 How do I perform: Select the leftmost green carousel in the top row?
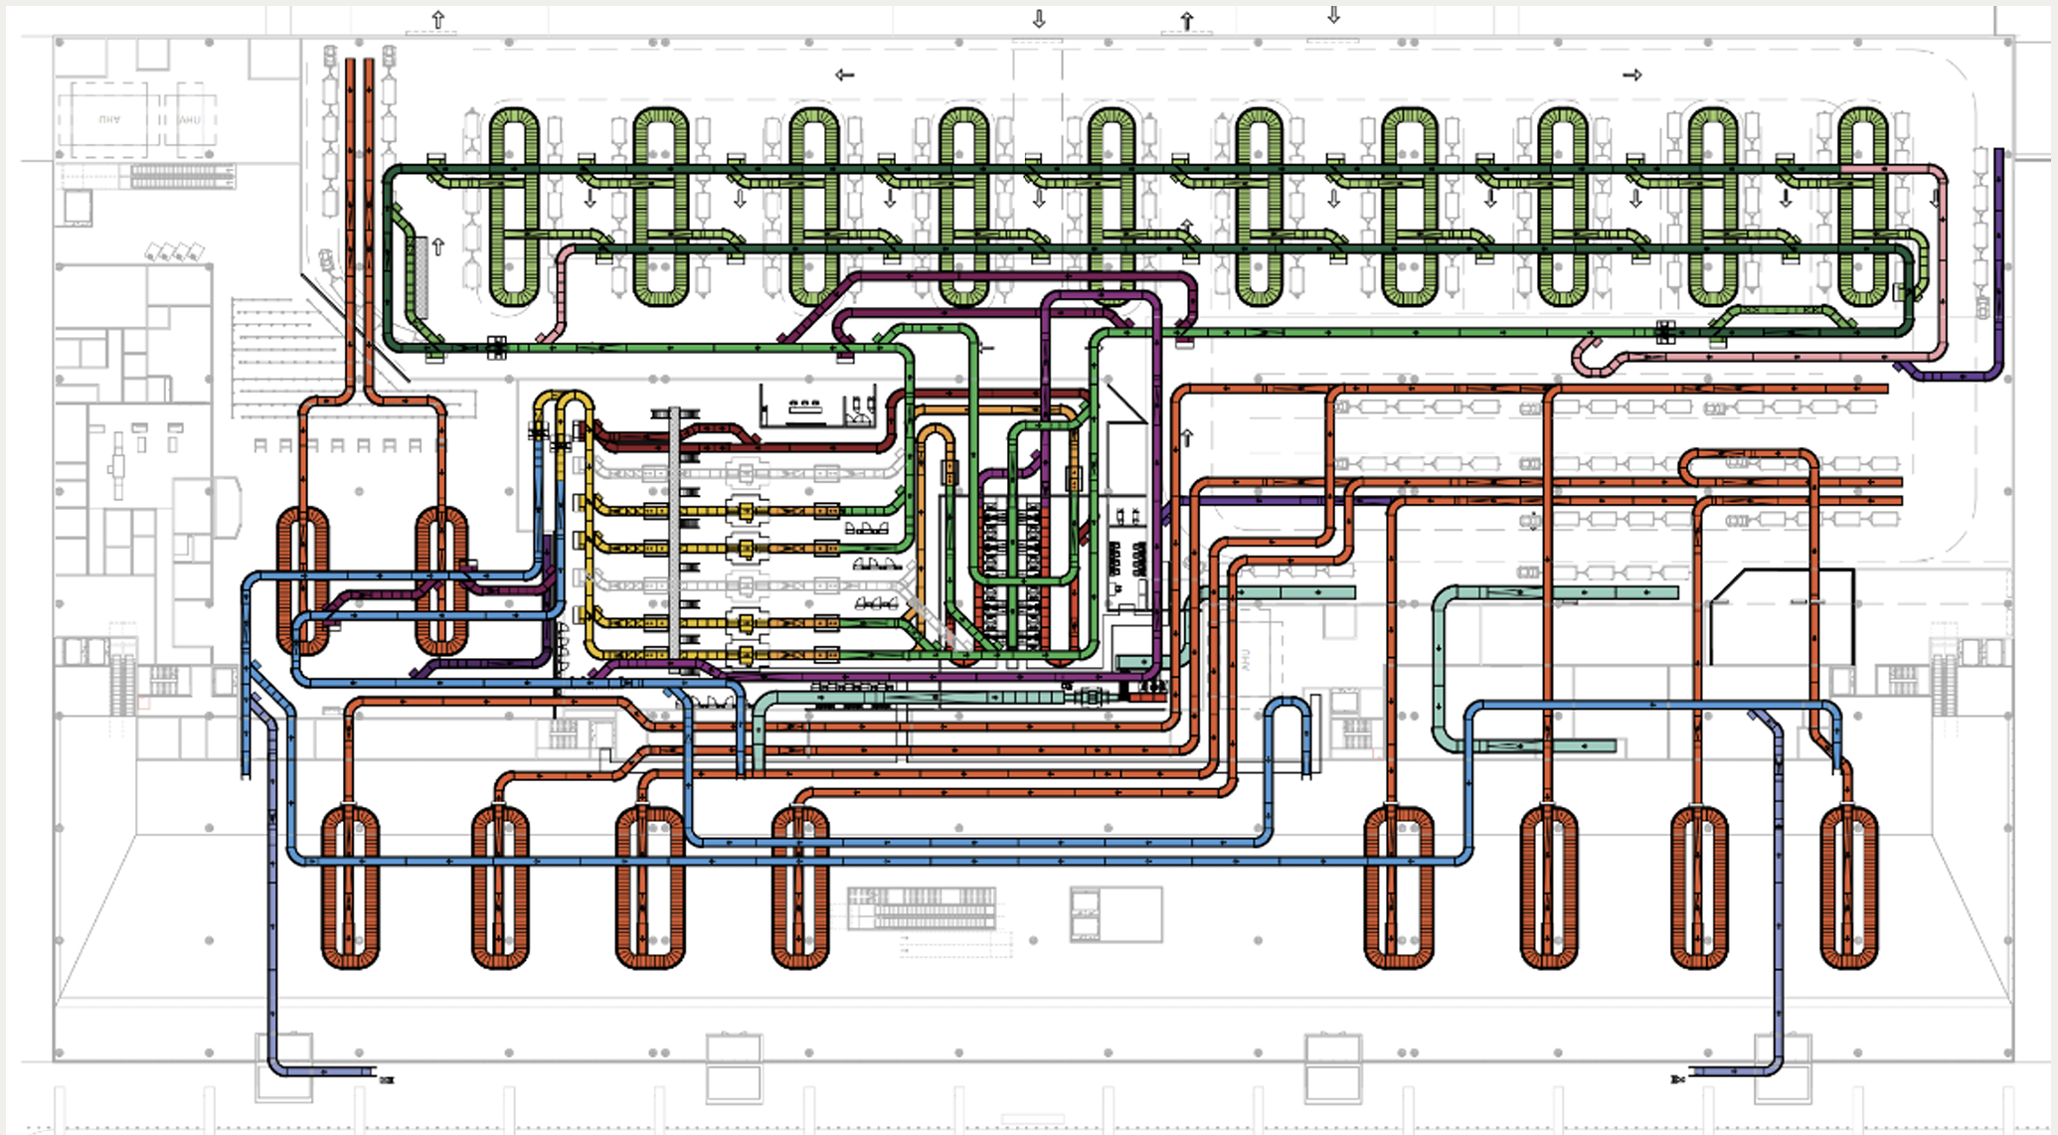(x=514, y=207)
